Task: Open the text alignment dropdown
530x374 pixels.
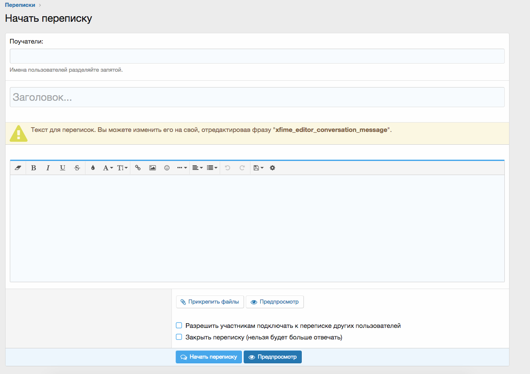Action: [197, 168]
